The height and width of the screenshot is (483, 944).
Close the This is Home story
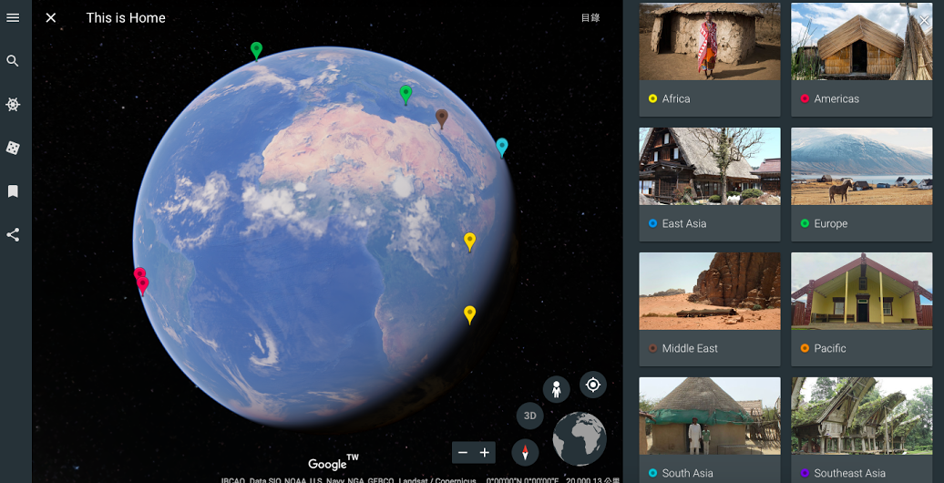coord(51,18)
